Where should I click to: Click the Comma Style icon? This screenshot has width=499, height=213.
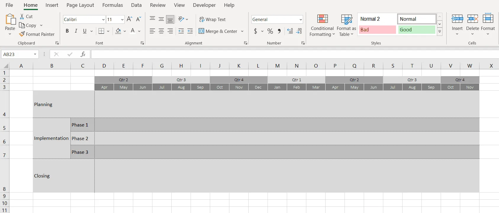(279, 31)
